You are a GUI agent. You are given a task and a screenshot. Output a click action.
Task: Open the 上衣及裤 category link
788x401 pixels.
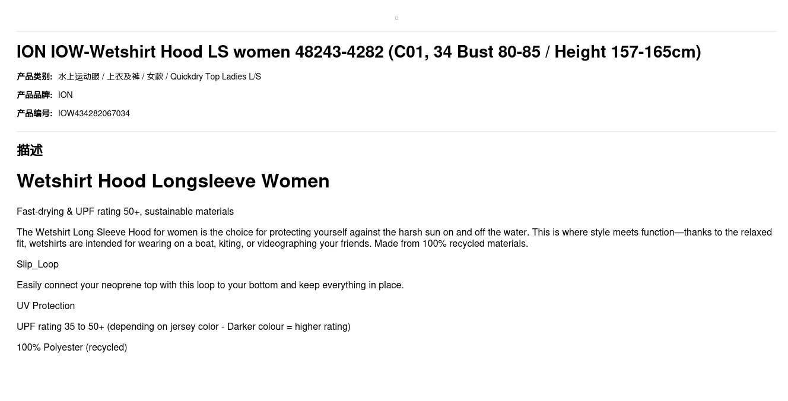[123, 77]
